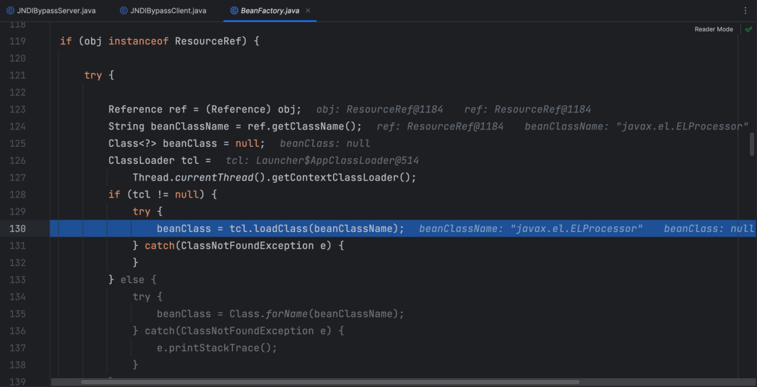The image size is (757, 387).
Task: Click line number 126 in gutter
Action: (17, 161)
